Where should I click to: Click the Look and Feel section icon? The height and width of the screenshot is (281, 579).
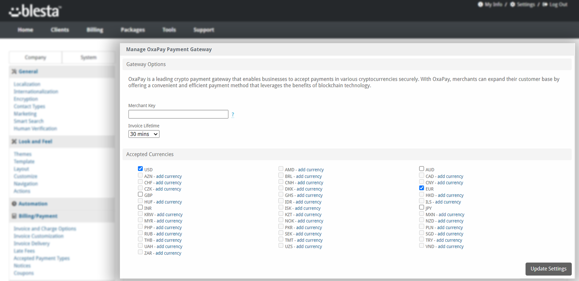(14, 141)
